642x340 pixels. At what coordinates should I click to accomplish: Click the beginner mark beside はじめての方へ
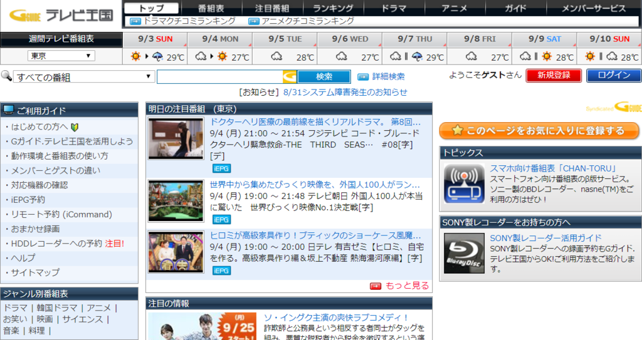tap(75, 127)
